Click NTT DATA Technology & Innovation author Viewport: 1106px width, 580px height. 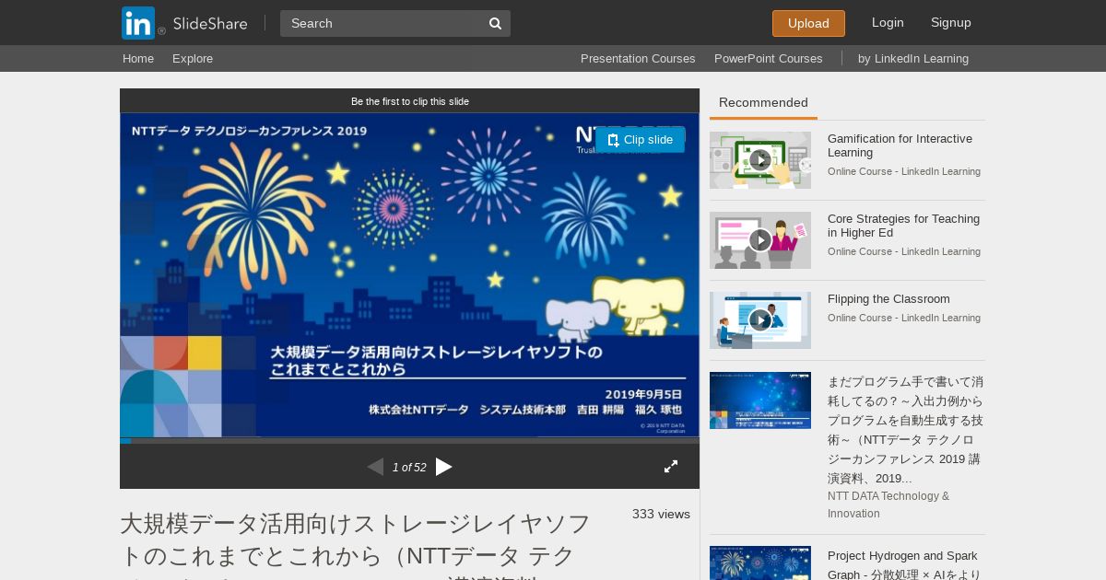888,505
